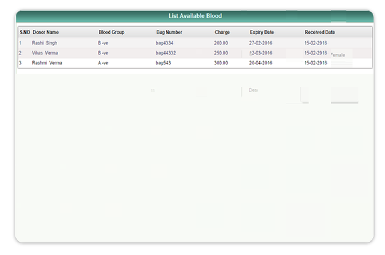Click Rashi Singh's received date 15-02-2016
The height and width of the screenshot is (255, 385).
tap(316, 43)
